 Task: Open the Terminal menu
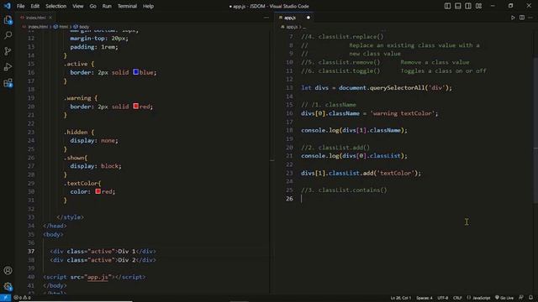click(x=127, y=6)
